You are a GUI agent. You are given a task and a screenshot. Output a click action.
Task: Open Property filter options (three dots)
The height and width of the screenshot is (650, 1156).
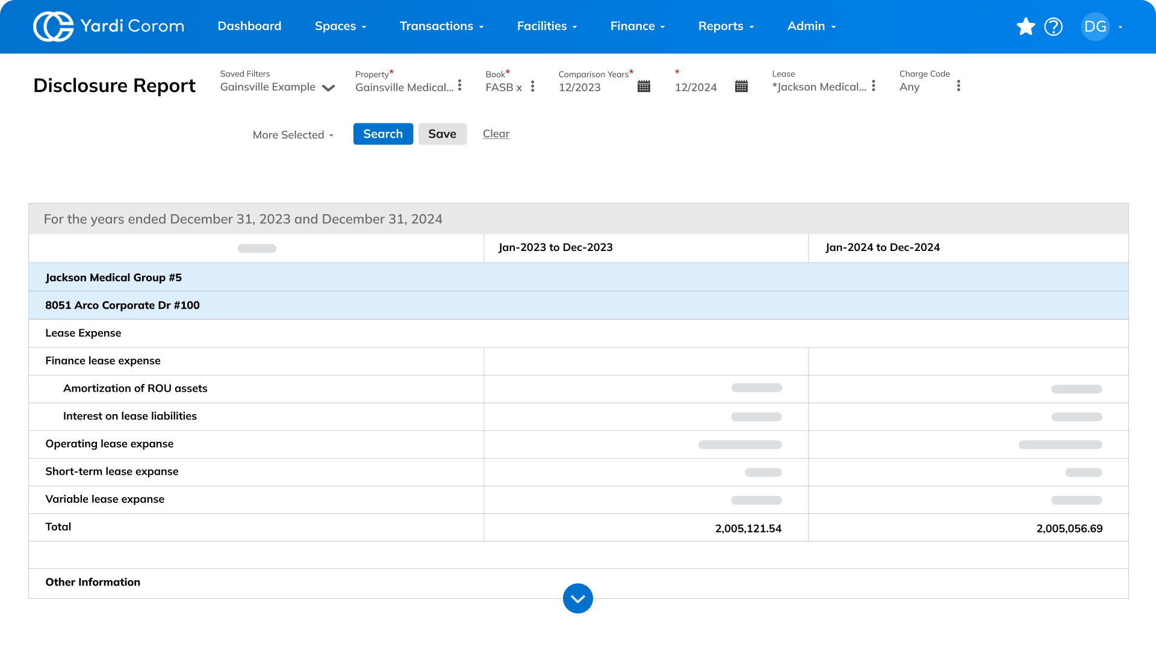459,85
